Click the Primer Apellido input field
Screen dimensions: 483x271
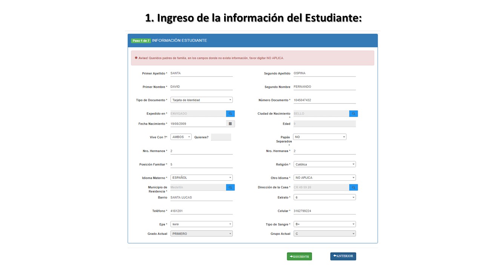[x=202, y=73]
